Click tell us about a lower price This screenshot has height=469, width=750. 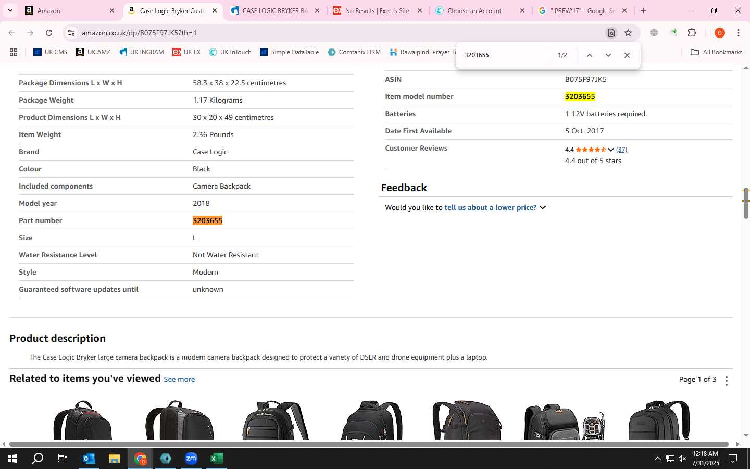490,207
